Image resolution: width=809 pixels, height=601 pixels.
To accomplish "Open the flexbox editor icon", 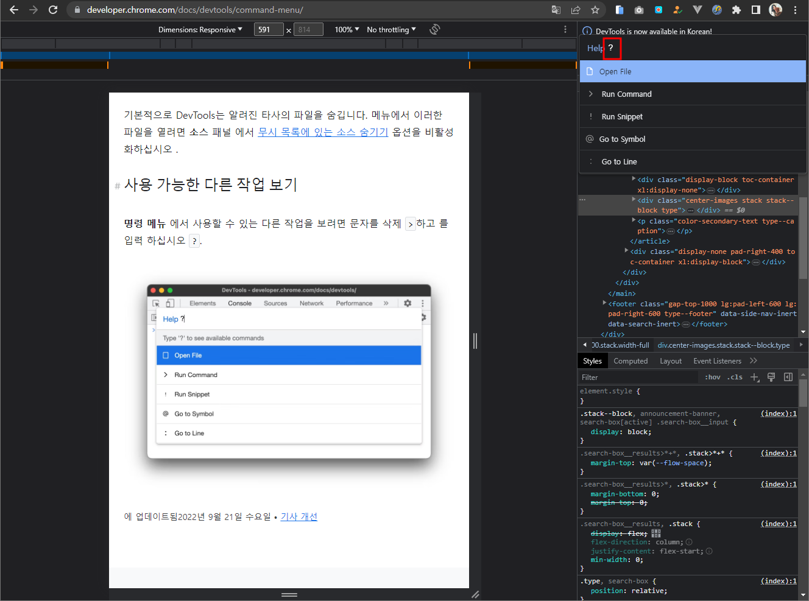I will point(656,533).
